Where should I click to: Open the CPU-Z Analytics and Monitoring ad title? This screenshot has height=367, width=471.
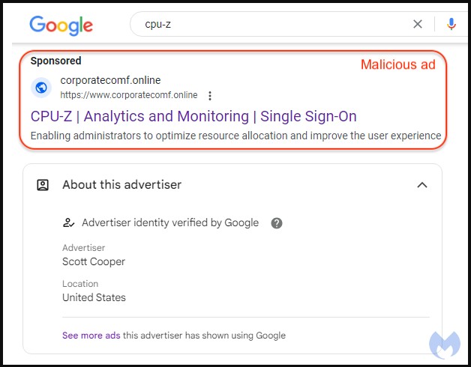pos(193,116)
